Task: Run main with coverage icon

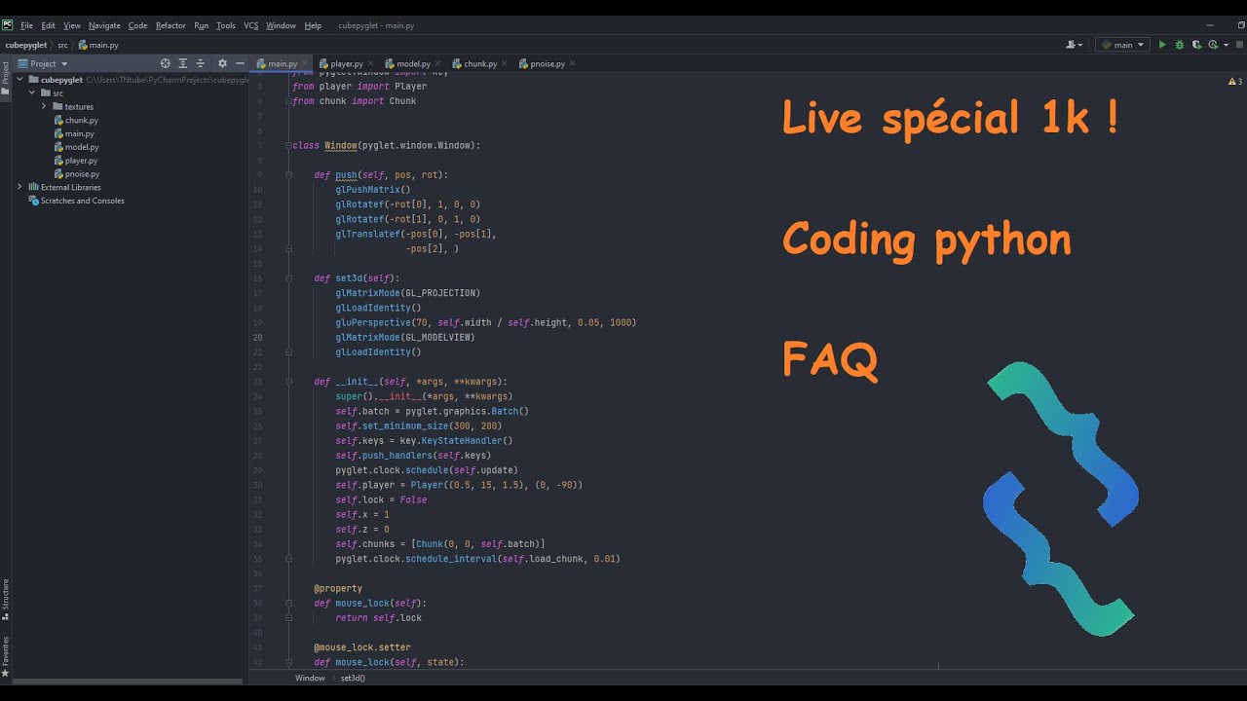Action: click(1197, 44)
